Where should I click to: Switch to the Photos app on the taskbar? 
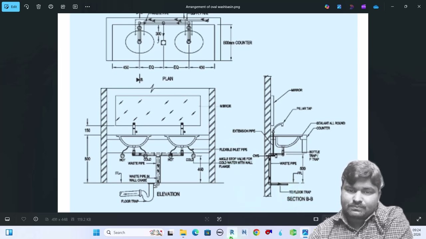(305, 232)
